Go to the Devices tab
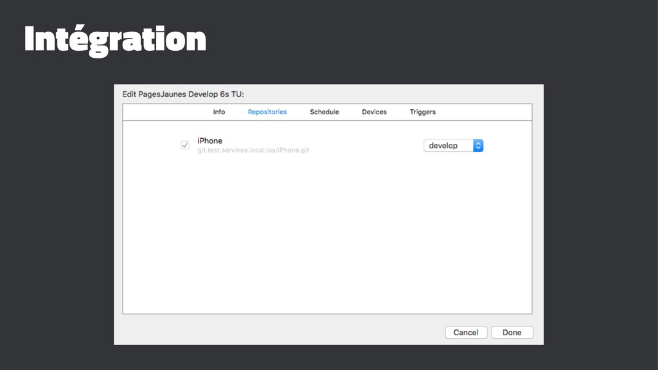This screenshot has height=370, width=658. pyautogui.click(x=374, y=112)
